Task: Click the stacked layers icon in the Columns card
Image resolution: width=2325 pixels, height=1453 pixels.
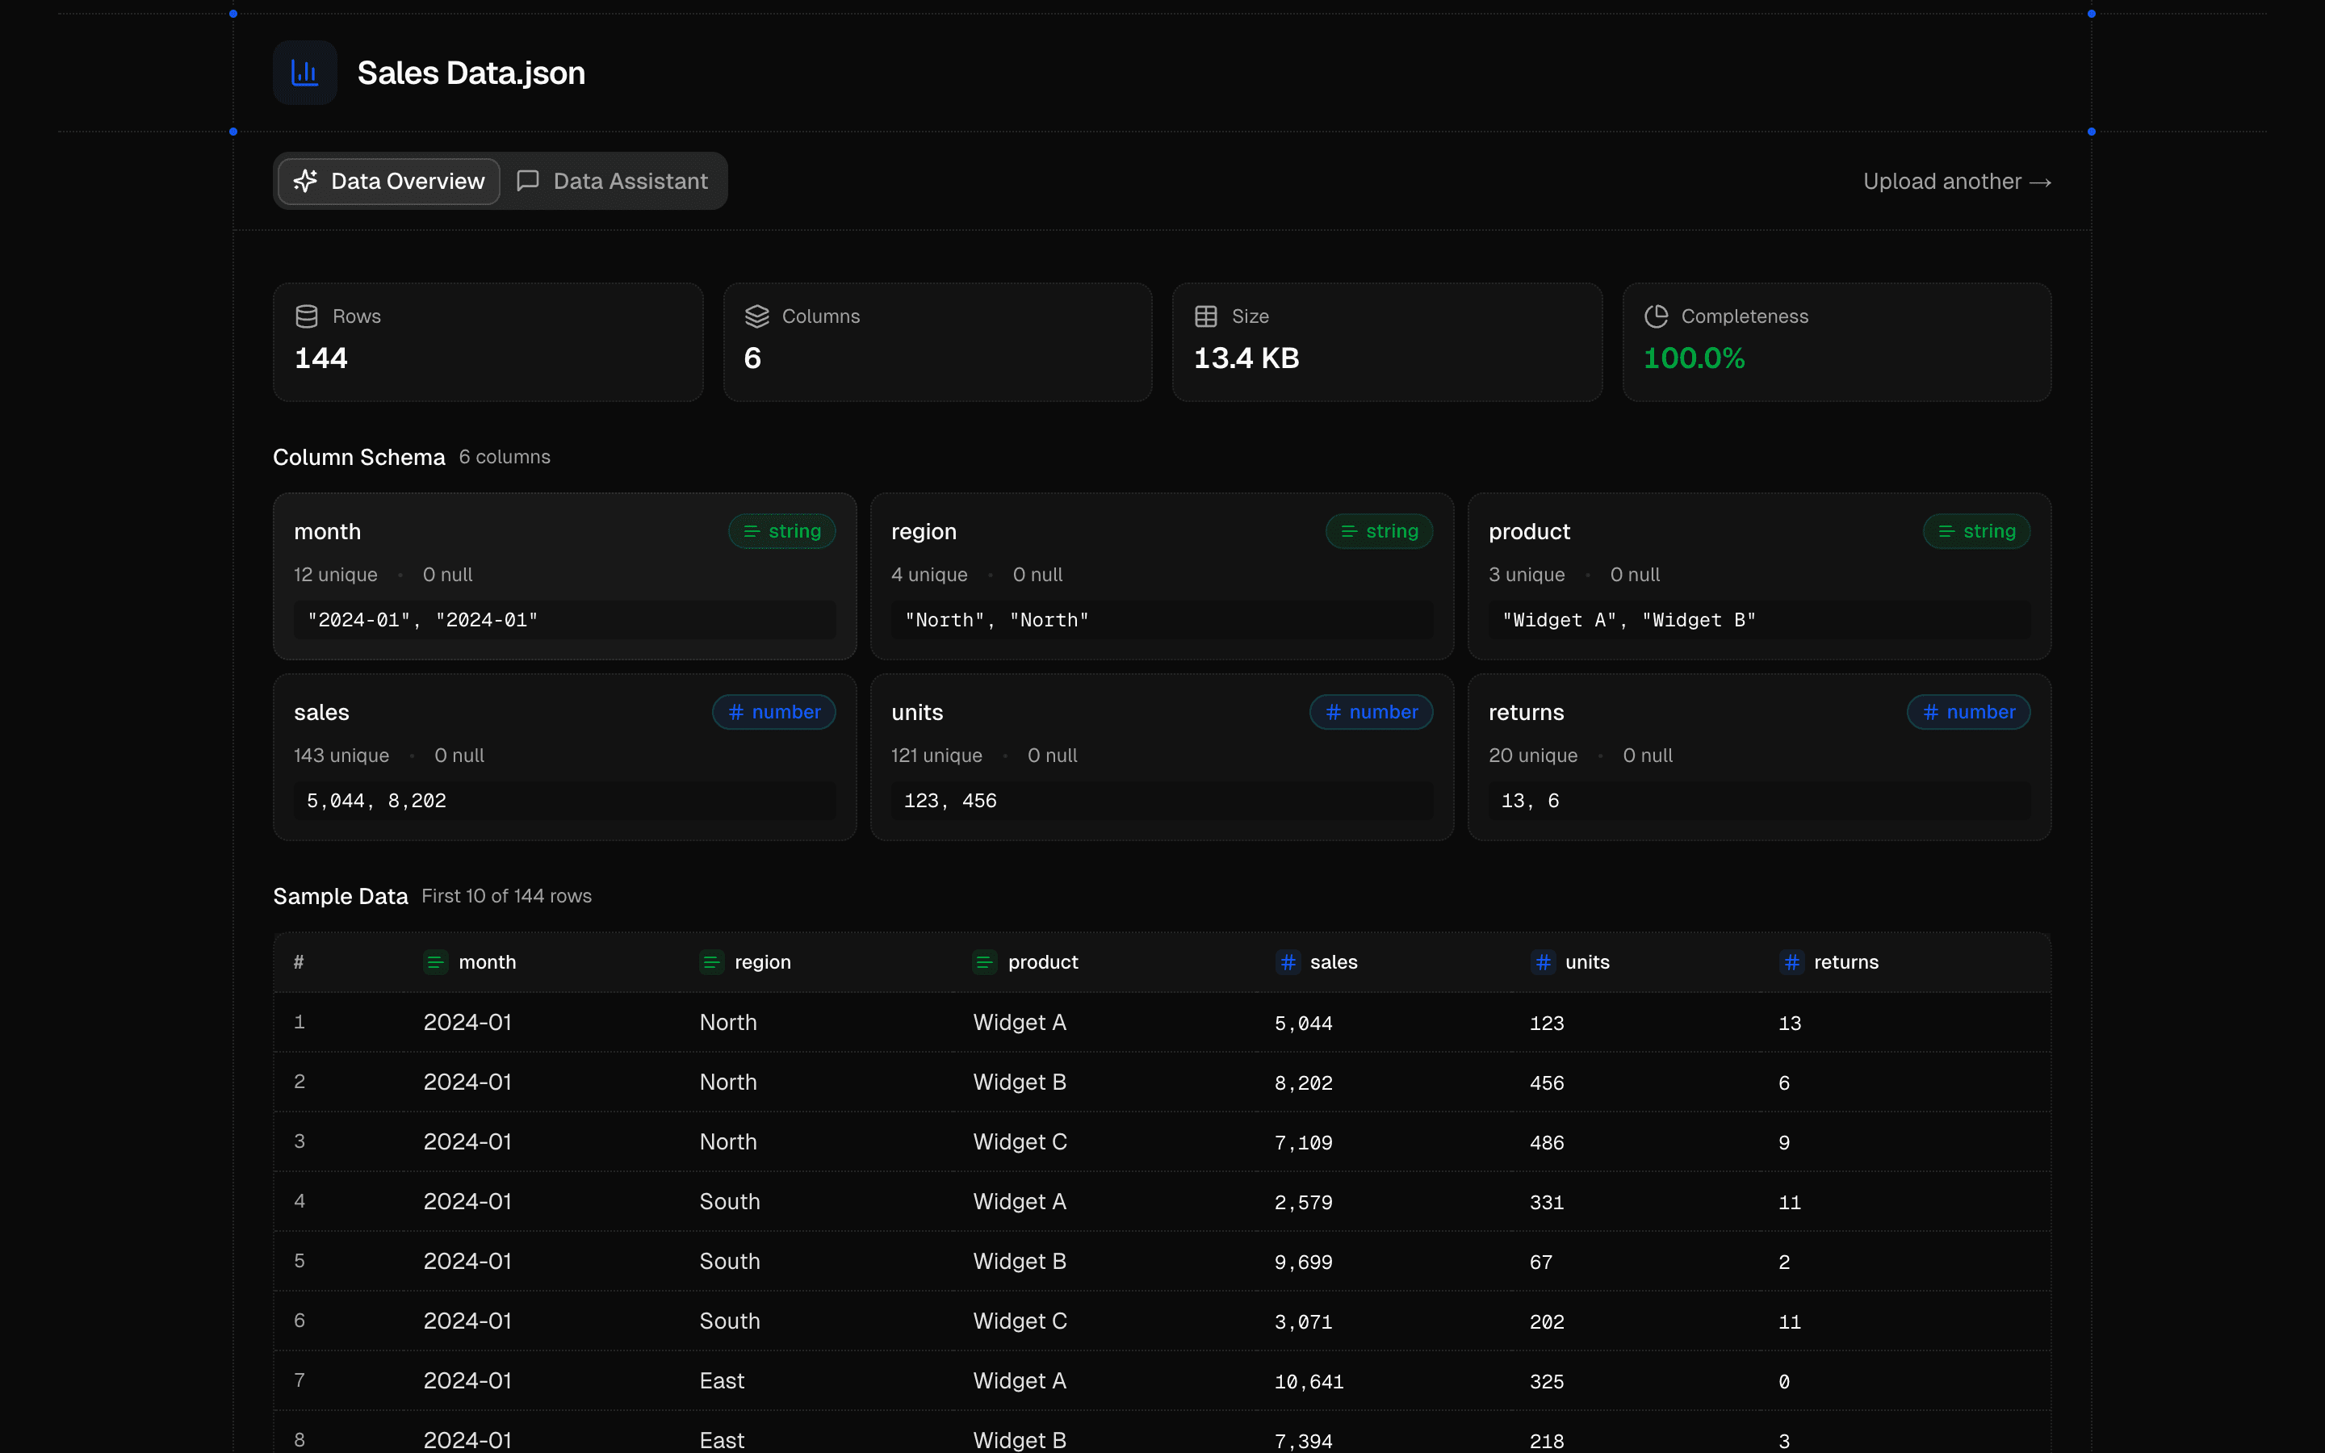Action: click(758, 315)
